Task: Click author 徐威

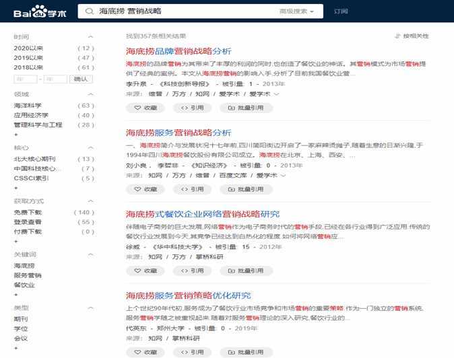Action: coord(133,247)
